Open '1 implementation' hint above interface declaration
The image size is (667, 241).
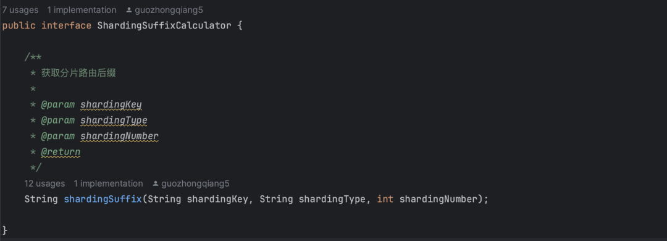(82, 10)
